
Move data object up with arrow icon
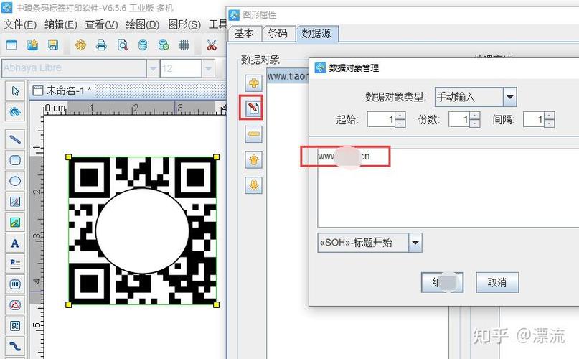click(x=253, y=159)
